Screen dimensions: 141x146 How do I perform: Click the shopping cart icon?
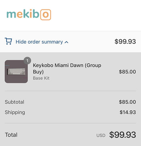tap(8, 41)
